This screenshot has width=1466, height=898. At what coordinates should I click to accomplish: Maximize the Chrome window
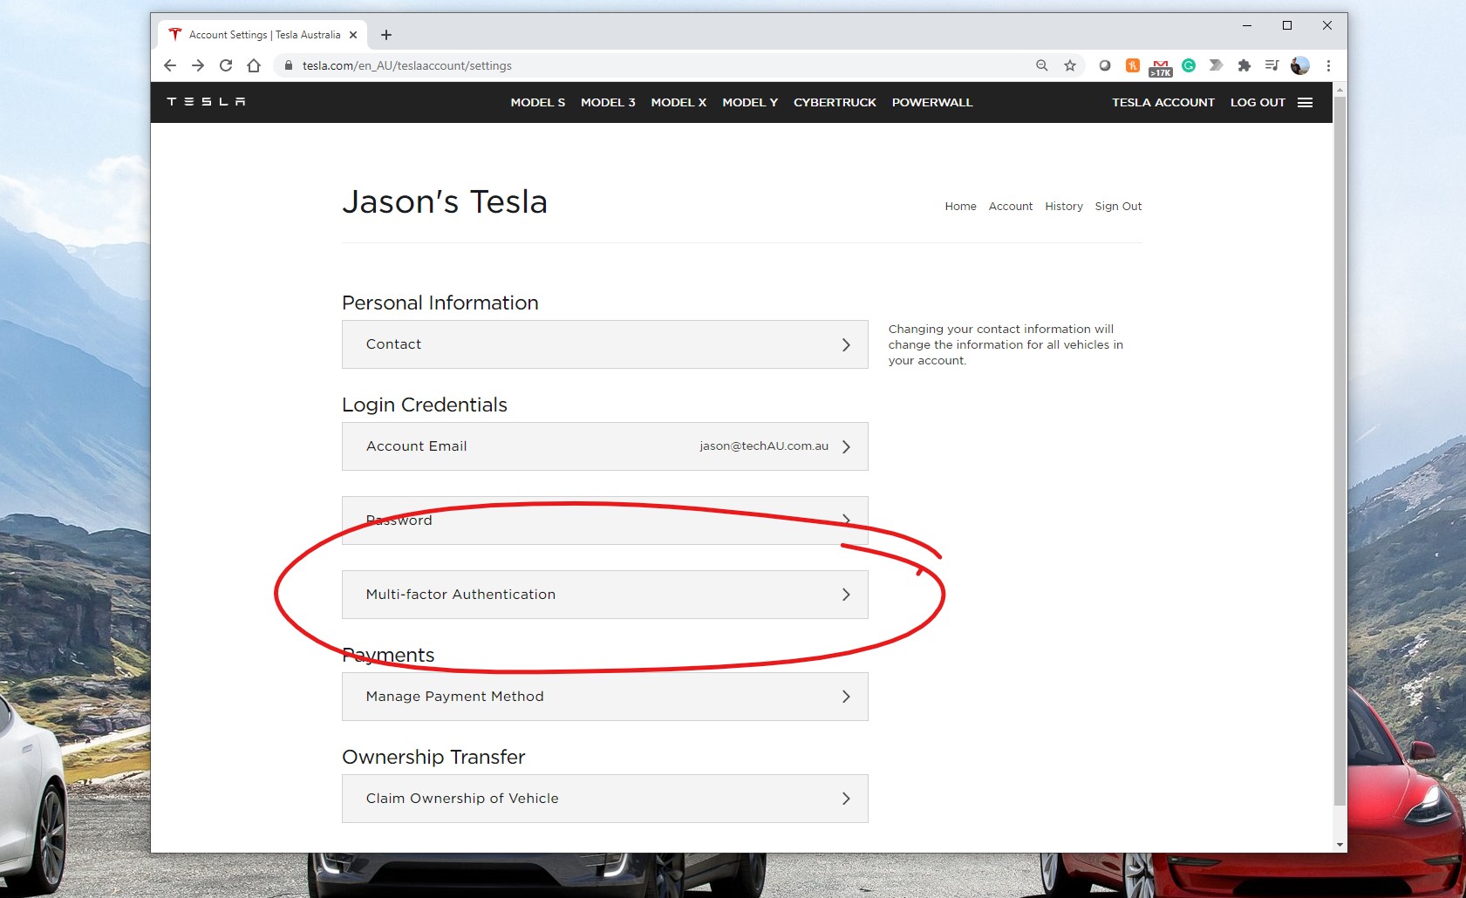point(1287,25)
